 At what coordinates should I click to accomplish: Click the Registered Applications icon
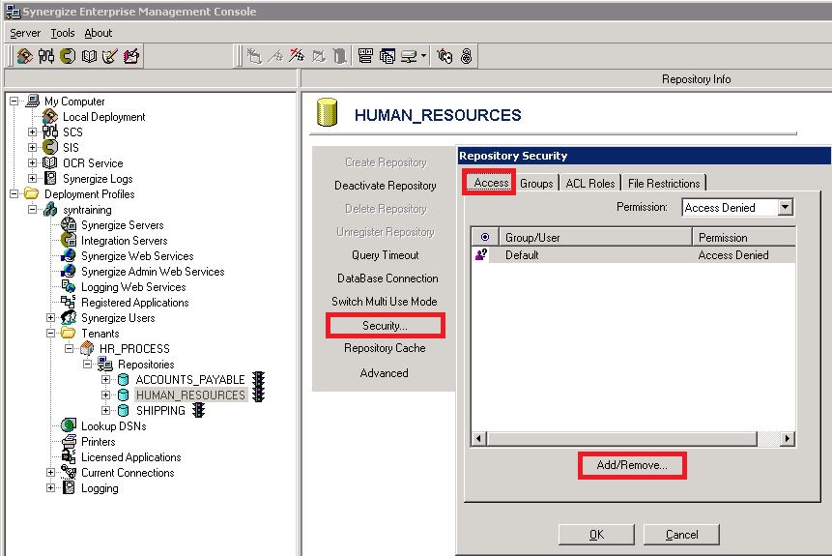pyautogui.click(x=68, y=302)
